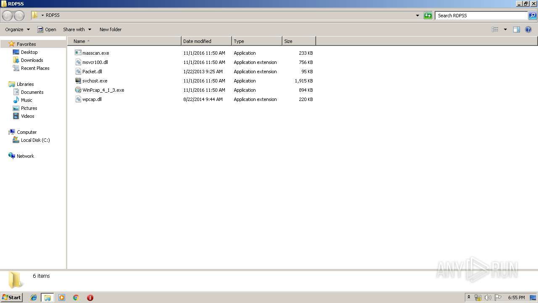This screenshot has height=303, width=538.
Task: Select the wpcap.dll file icon
Action: click(x=78, y=99)
